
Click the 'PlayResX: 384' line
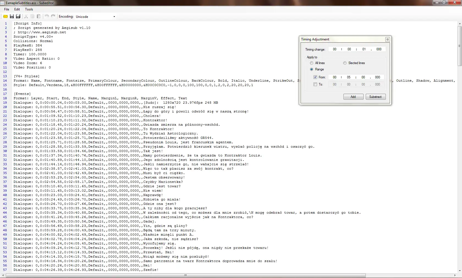pyautogui.click(x=28, y=46)
